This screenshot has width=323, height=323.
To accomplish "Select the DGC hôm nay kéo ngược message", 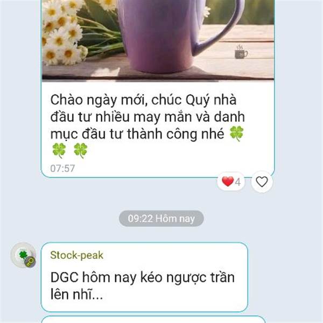I will tap(144, 277).
